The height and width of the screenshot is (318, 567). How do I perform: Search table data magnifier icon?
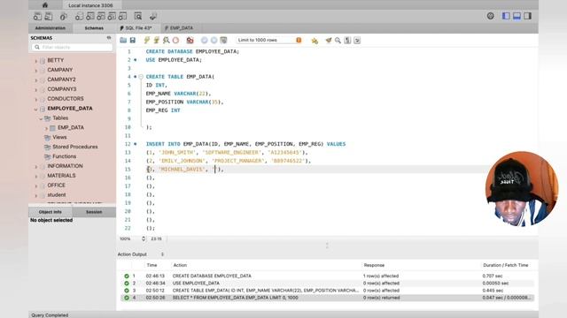click(x=138, y=16)
